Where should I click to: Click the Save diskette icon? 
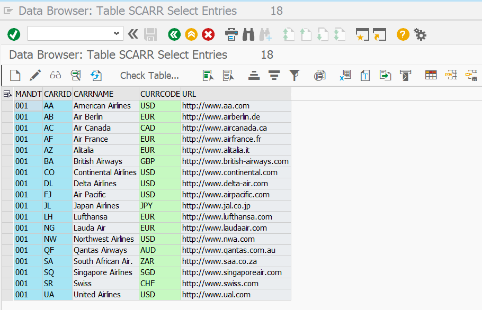click(x=150, y=34)
